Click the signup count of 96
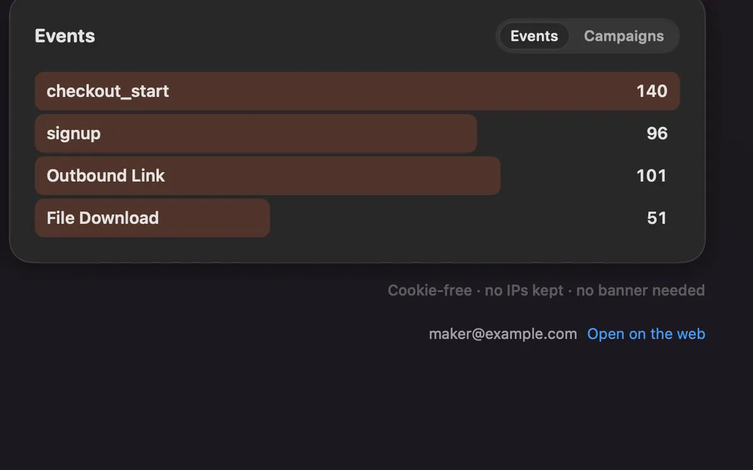 (x=657, y=133)
